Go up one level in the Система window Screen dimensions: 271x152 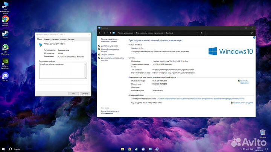(x=110, y=33)
